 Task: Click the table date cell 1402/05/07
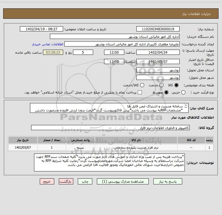[23, 147]
